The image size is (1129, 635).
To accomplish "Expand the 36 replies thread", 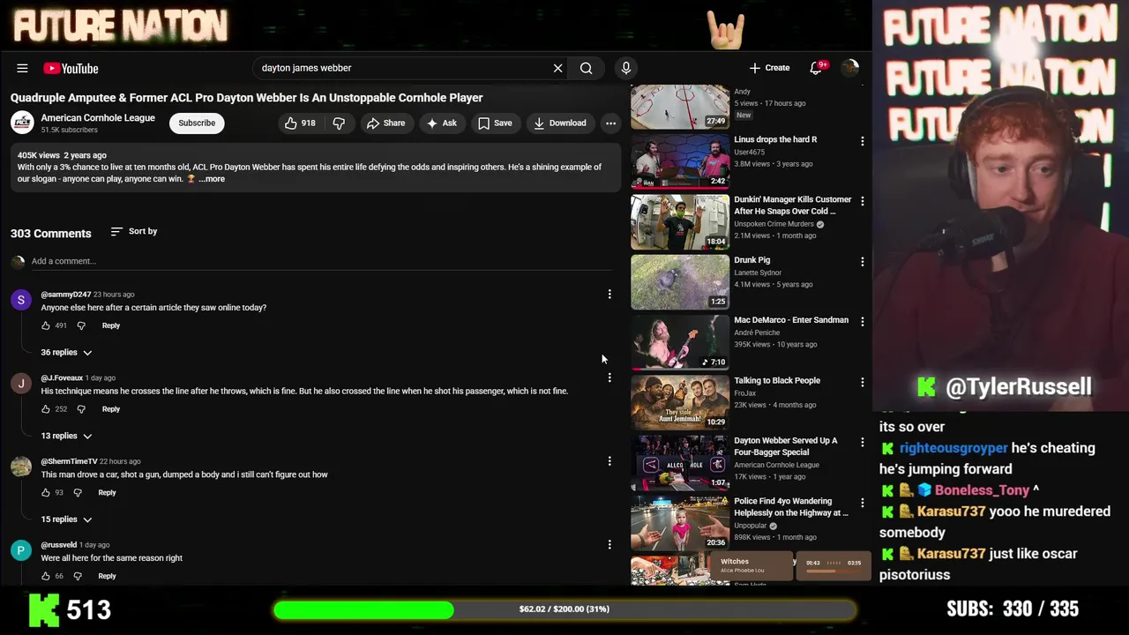I will pyautogui.click(x=66, y=353).
